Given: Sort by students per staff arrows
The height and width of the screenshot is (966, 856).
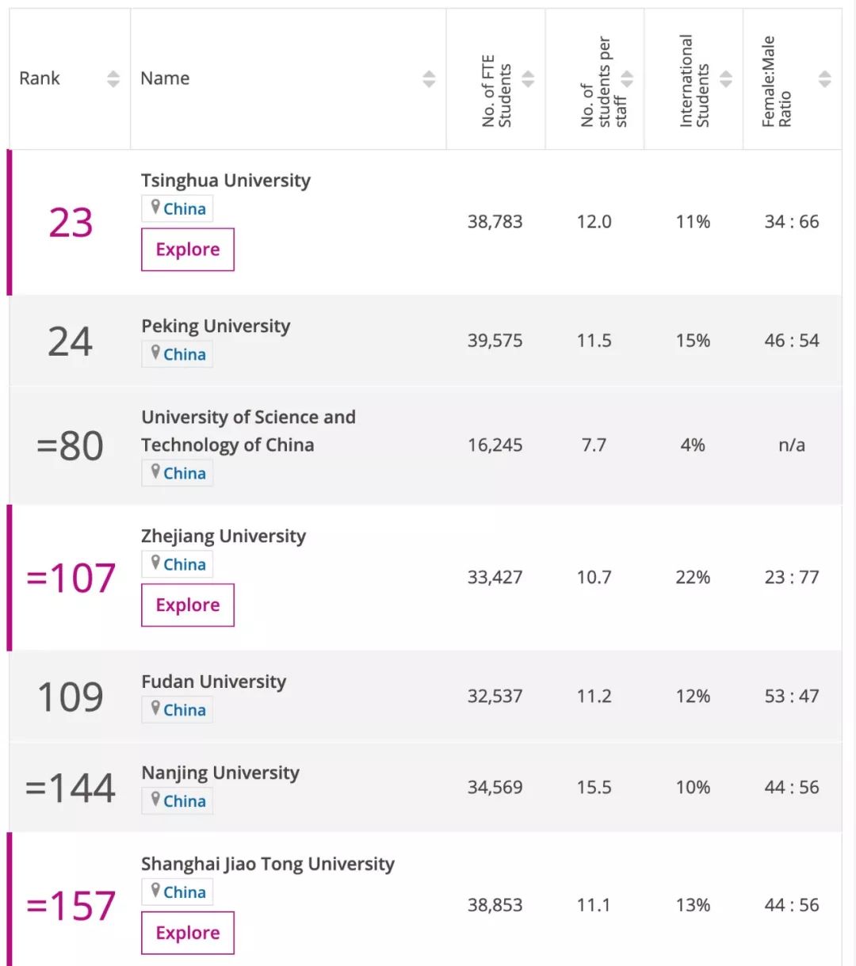Looking at the screenshot, I should pos(627,78).
